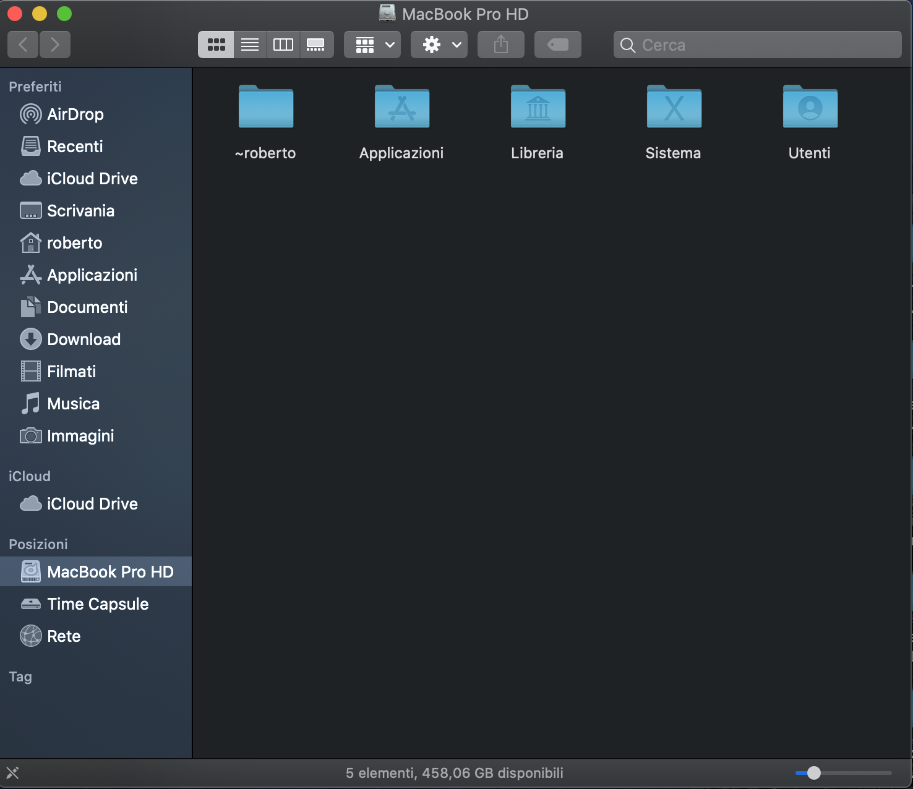Go forward with the right arrow button
The height and width of the screenshot is (789, 913).
55,45
